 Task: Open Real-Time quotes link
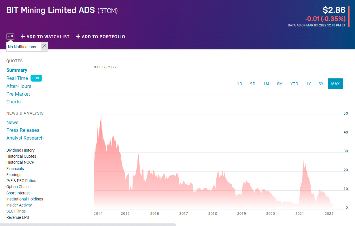point(17,78)
